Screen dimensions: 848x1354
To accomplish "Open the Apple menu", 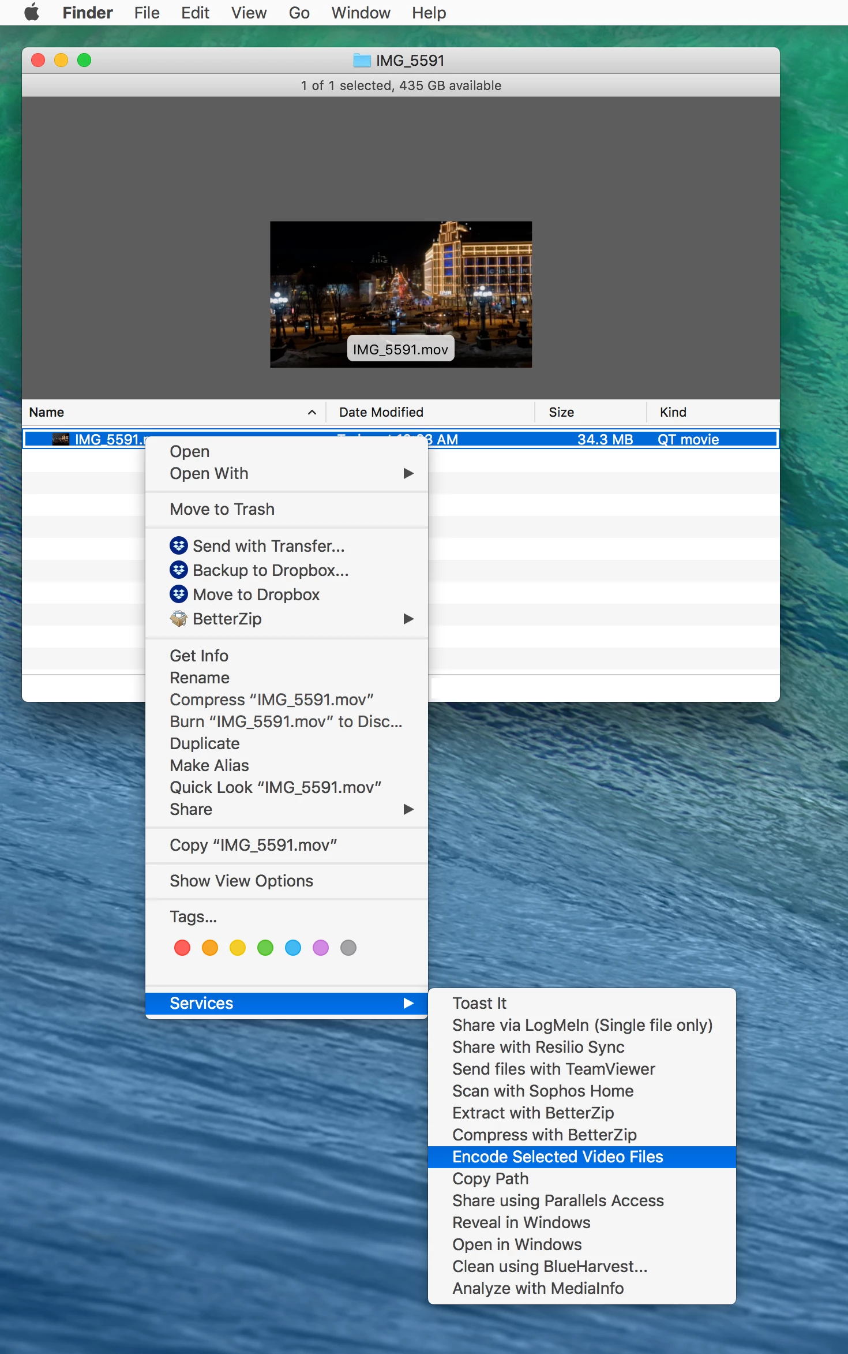I will (x=32, y=12).
